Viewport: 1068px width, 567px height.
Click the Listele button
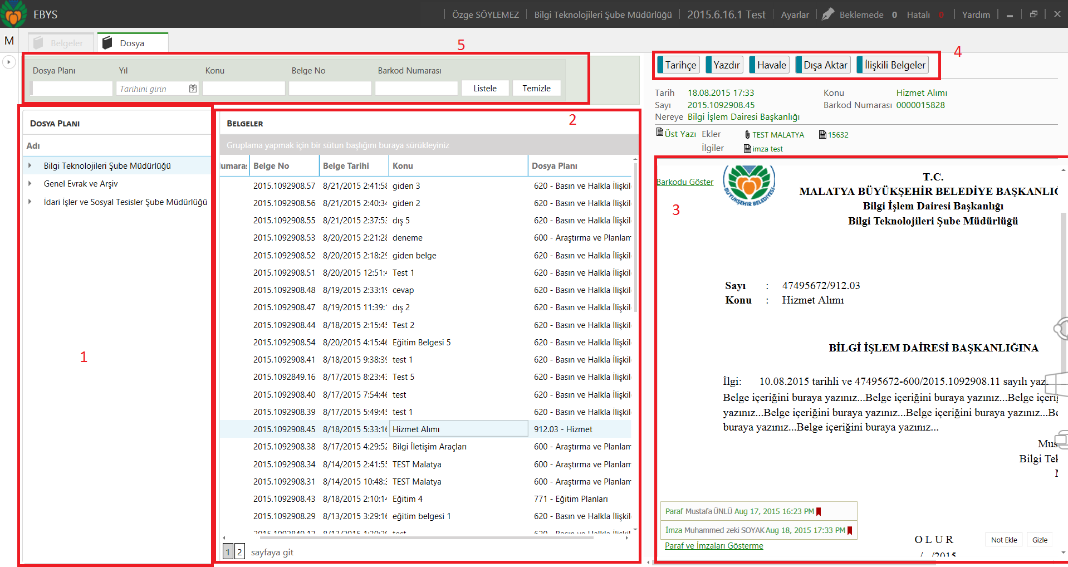(x=484, y=89)
